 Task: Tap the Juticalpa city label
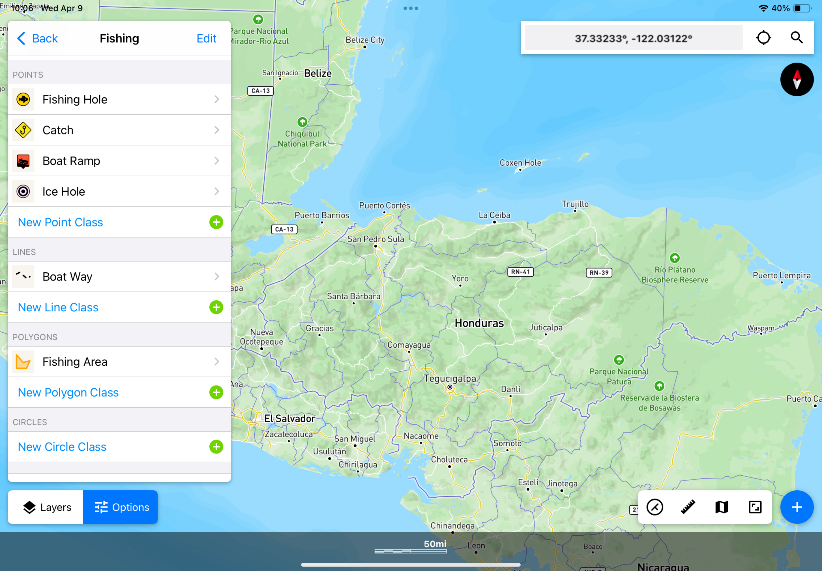pyautogui.click(x=546, y=327)
